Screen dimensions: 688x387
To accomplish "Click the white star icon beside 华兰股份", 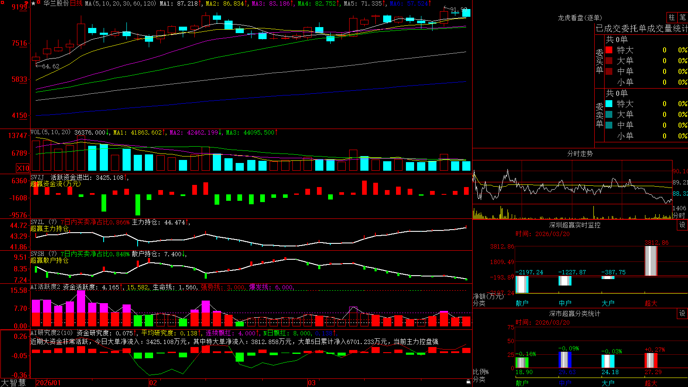I will pos(34,3).
